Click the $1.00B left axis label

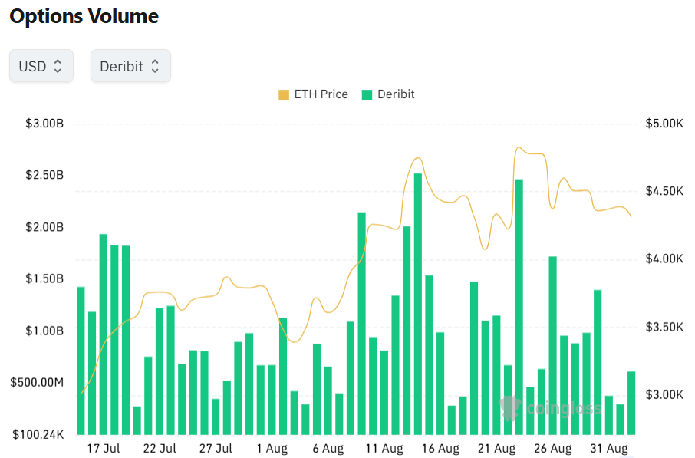click(x=44, y=331)
